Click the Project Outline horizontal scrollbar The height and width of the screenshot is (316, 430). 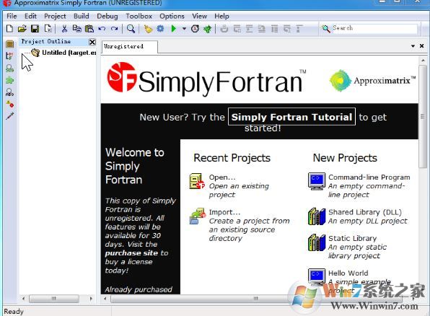tap(53, 299)
